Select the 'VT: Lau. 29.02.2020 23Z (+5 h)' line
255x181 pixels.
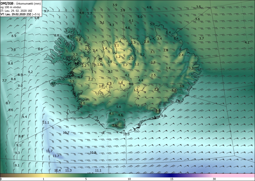point(20,14)
